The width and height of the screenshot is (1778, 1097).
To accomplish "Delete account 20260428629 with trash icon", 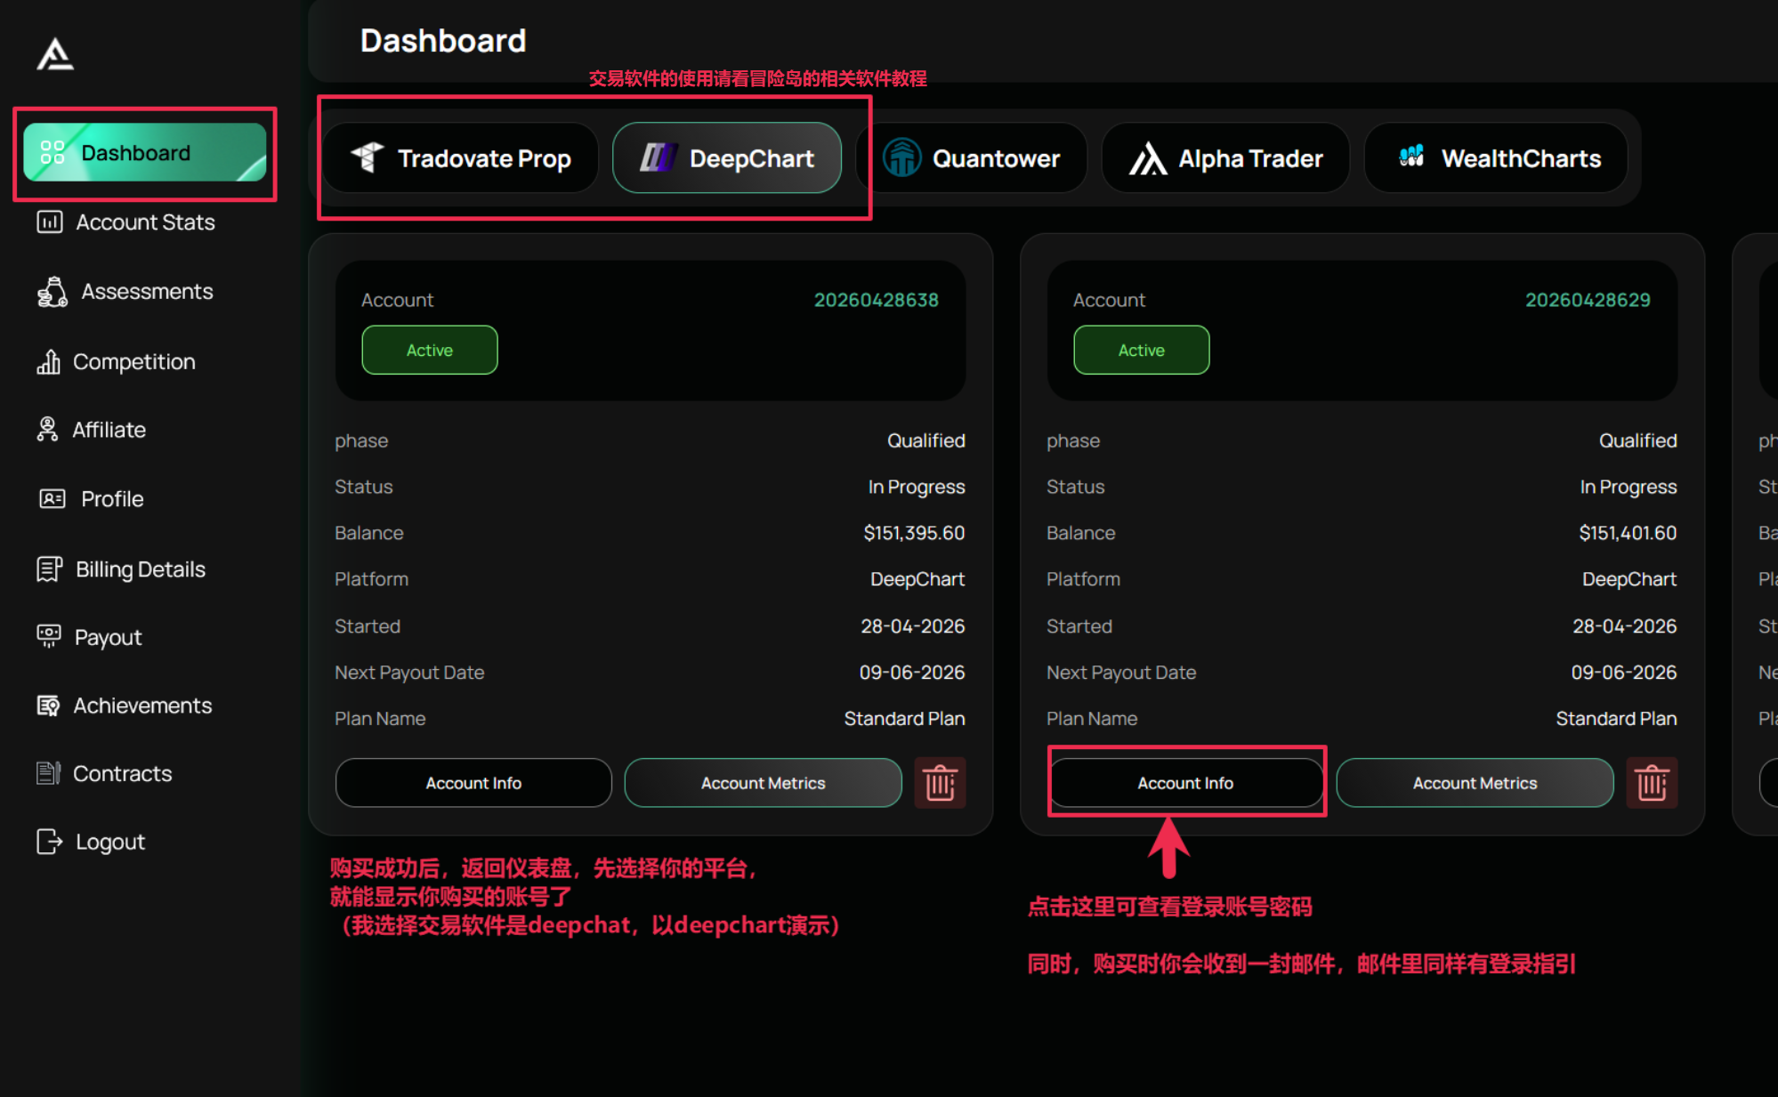I will [x=1652, y=783].
